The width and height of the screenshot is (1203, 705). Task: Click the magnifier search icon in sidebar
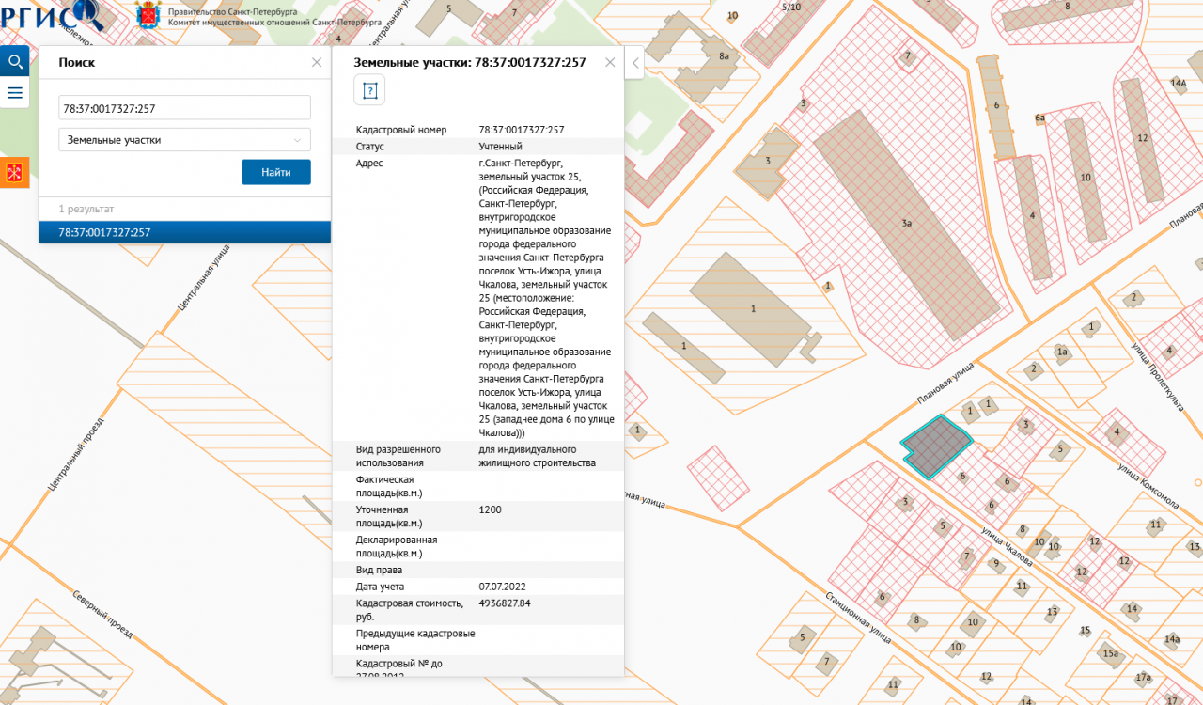tap(15, 62)
